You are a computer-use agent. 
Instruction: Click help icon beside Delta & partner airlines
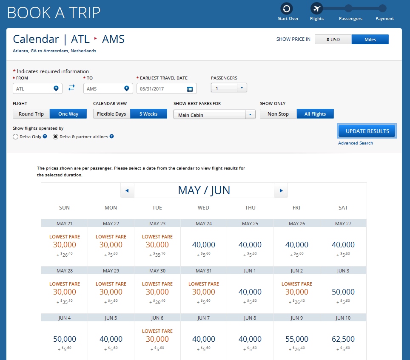(112, 136)
